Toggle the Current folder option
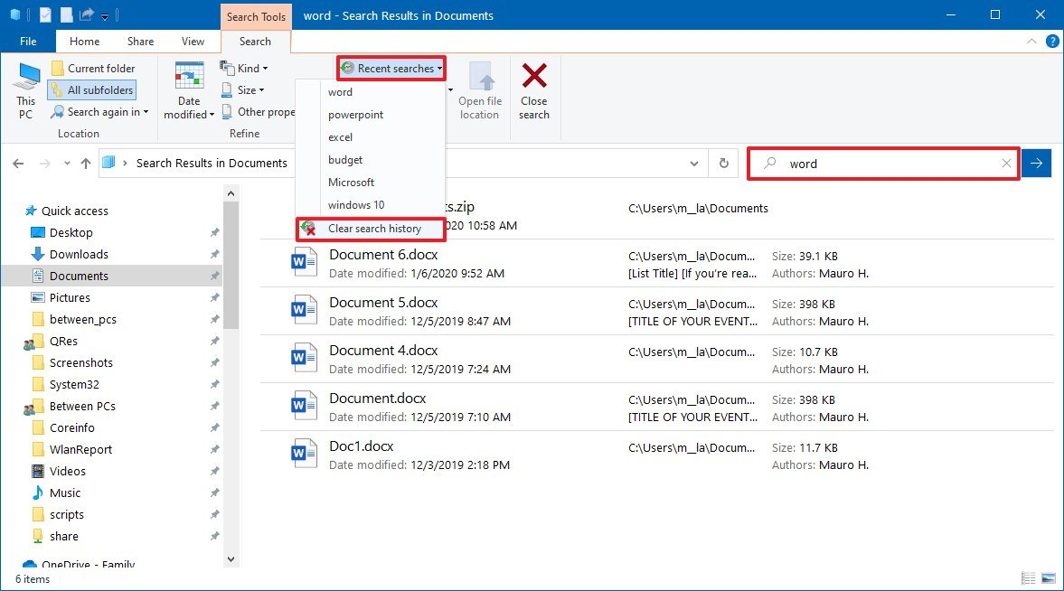The image size is (1064, 591). tap(93, 69)
